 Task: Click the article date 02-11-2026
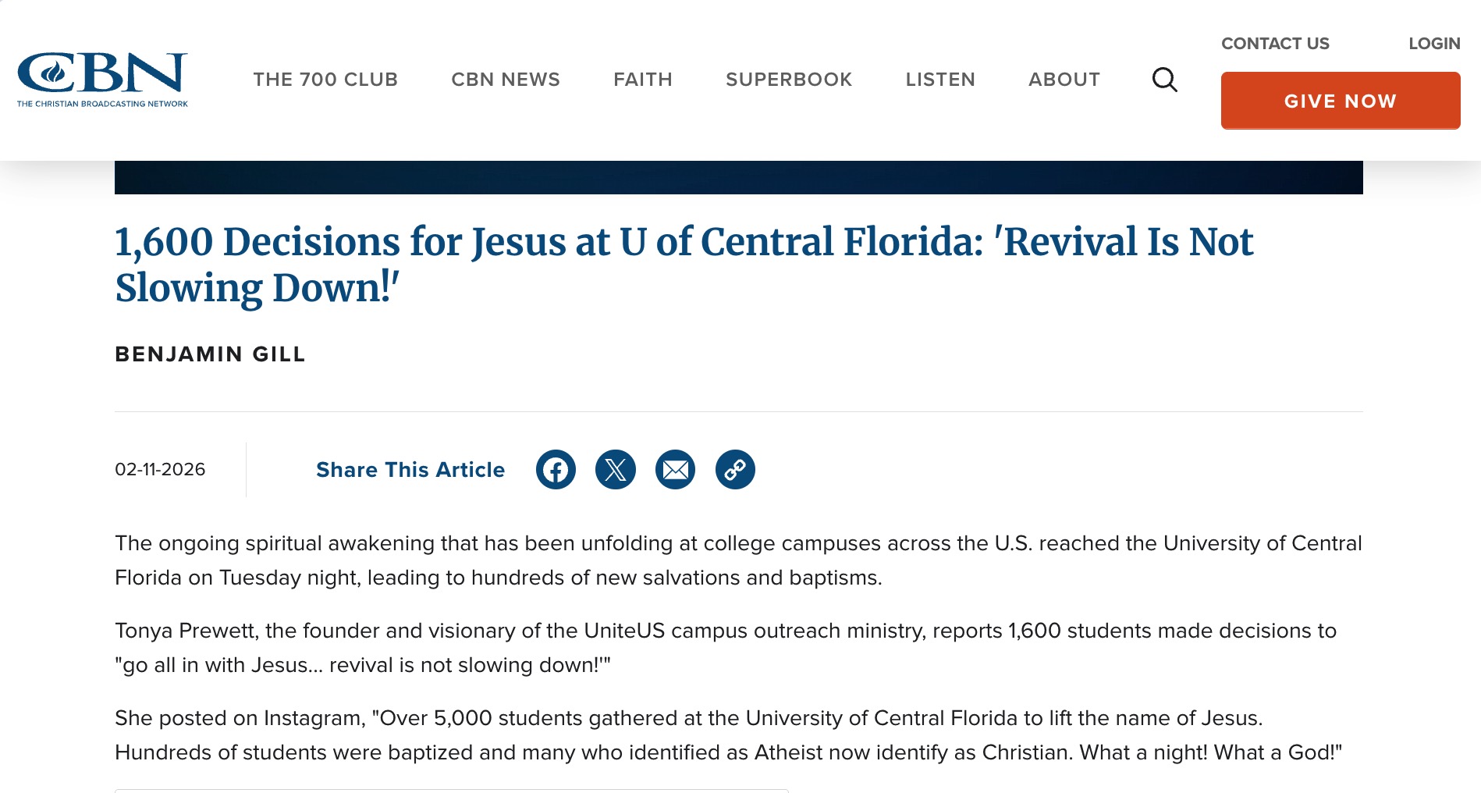[160, 470]
